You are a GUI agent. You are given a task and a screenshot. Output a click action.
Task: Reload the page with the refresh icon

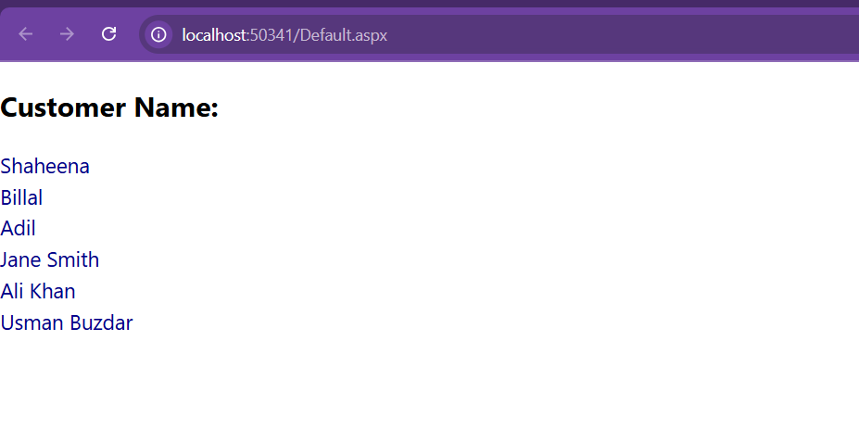pyautogui.click(x=109, y=34)
